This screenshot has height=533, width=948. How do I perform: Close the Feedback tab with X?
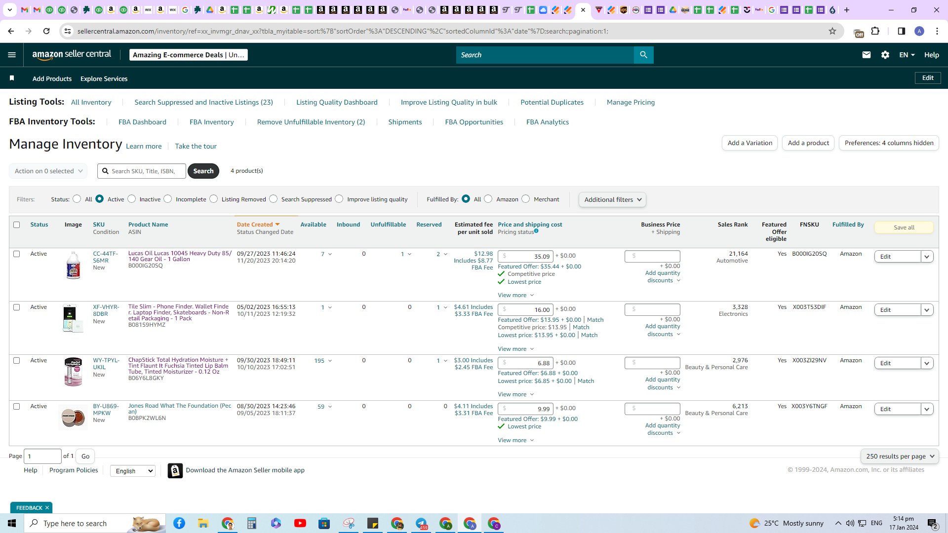click(47, 508)
